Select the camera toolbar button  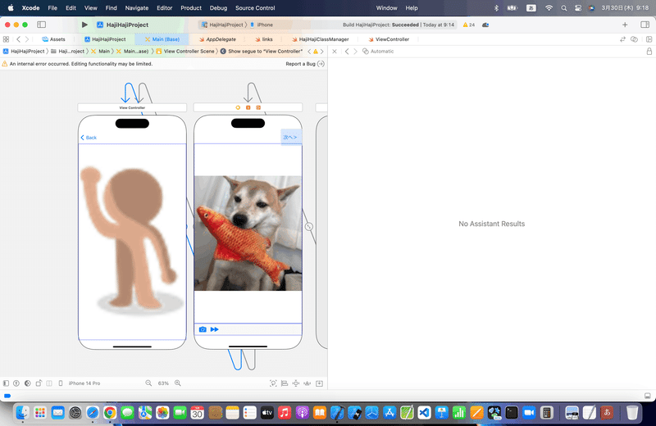(203, 329)
